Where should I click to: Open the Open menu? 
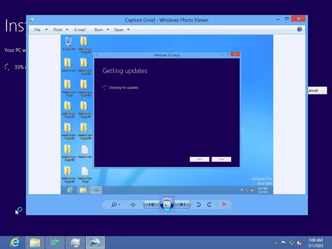(119, 30)
